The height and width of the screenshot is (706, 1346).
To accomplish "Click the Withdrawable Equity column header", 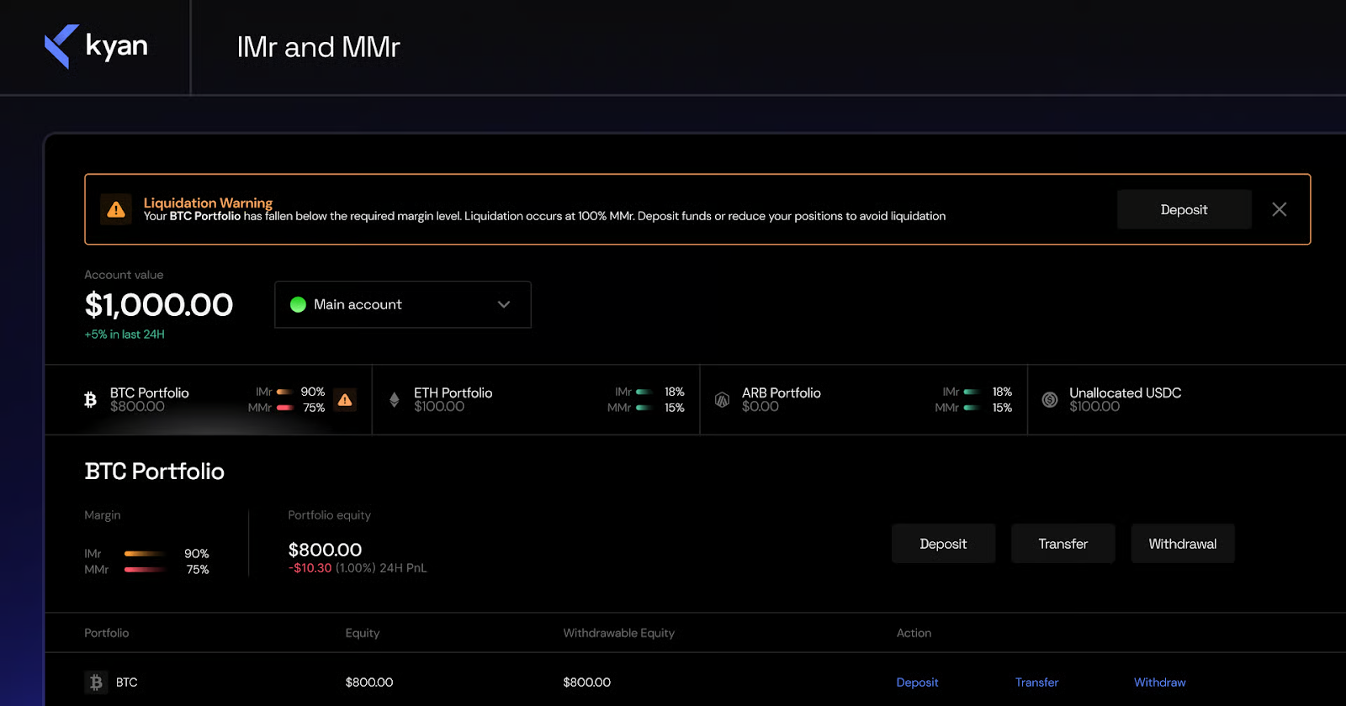I will [x=618, y=633].
